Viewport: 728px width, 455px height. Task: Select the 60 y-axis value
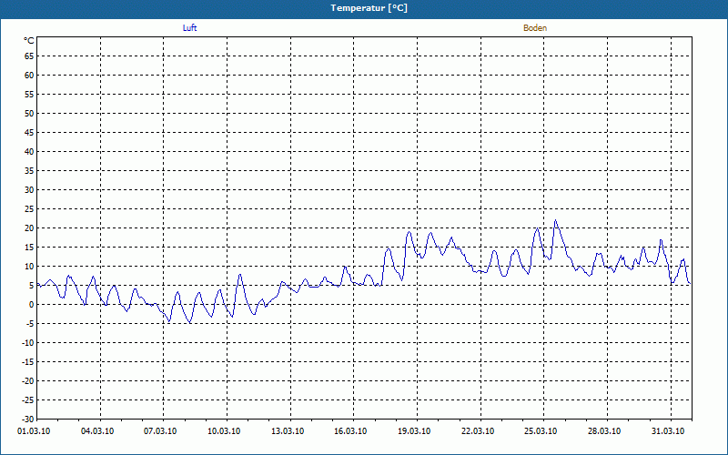[29, 76]
